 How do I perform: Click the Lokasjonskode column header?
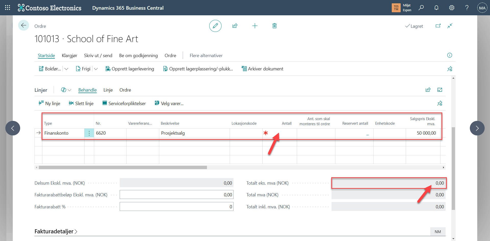244,123
